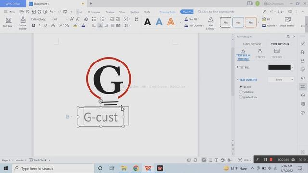Choose the black A text style preset
The height and width of the screenshot is (173, 308).
coord(147,22)
